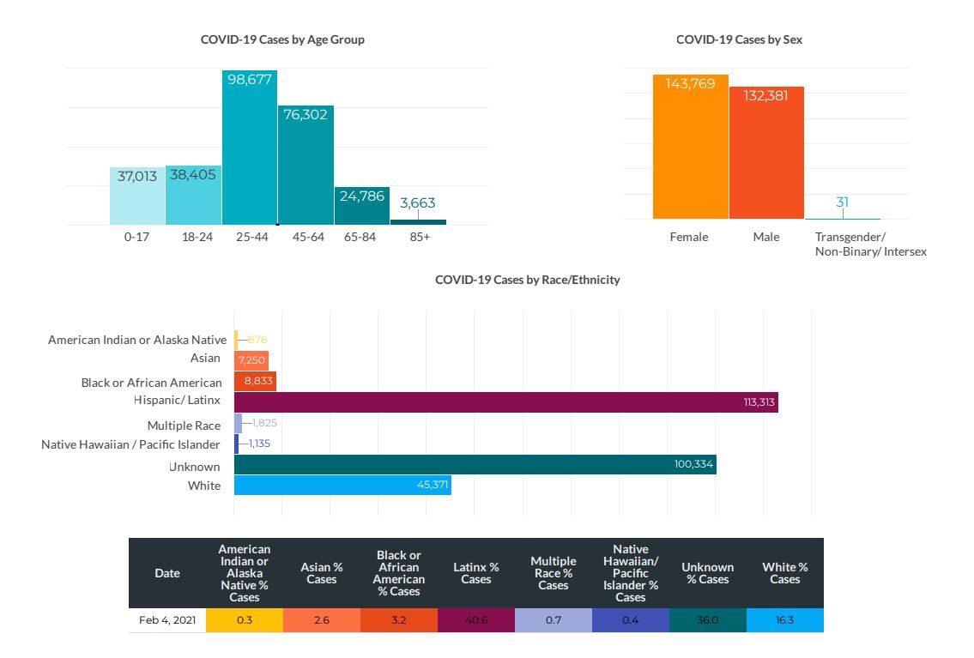Screen dimensions: 974x658
Task: Click the Black or African American bar
Action: tap(255, 381)
